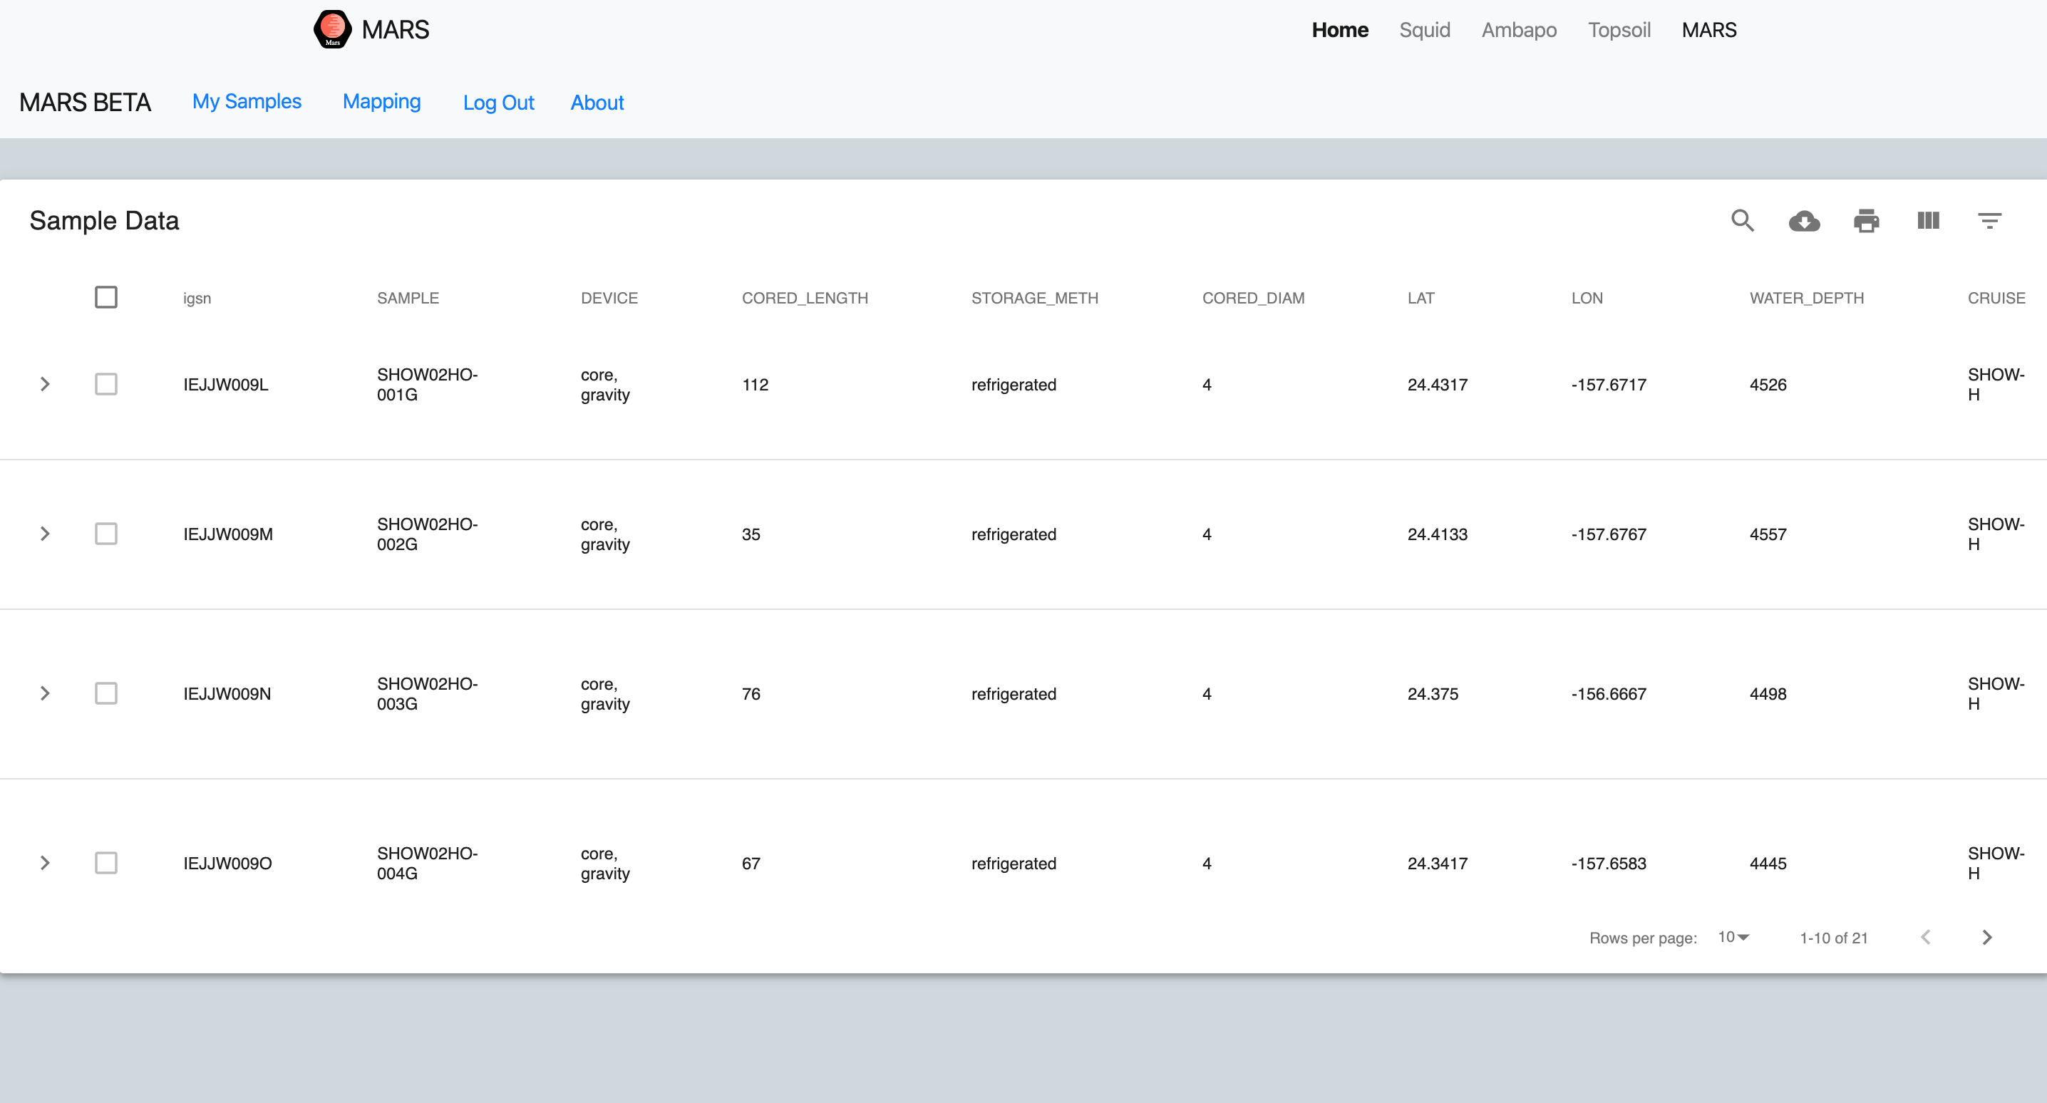Screen dimensions: 2047x1103
Task: Click the sample cell SHOW02HO-003G
Action: pos(427,694)
